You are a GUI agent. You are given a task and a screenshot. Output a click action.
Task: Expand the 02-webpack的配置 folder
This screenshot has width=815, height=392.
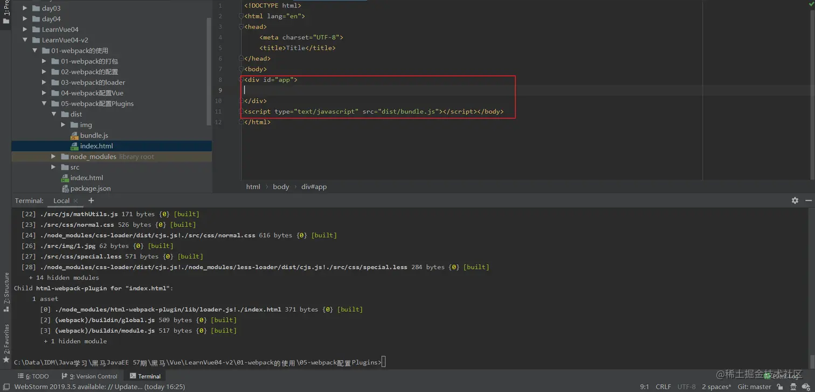coord(44,72)
